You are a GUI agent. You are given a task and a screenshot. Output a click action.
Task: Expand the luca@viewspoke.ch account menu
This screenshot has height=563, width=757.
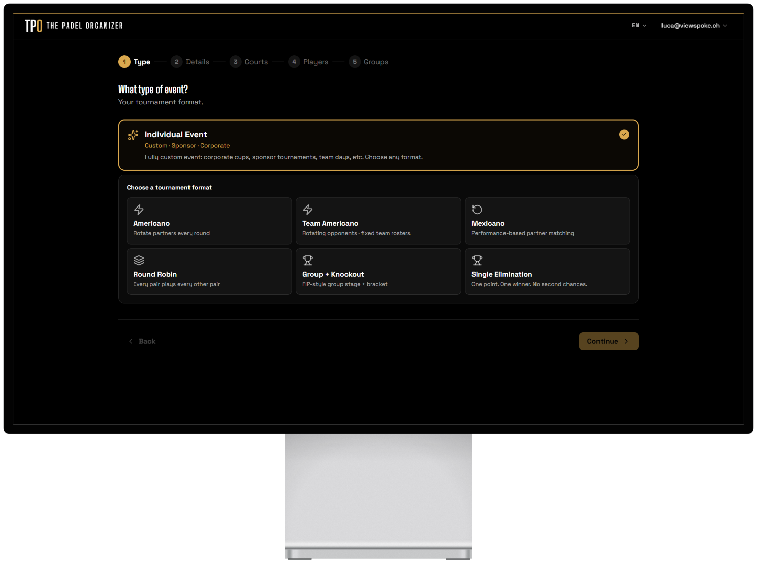tap(694, 25)
